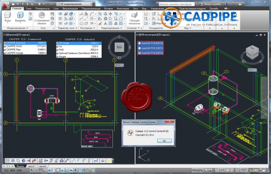Toggle Grid display in status bar

click(41, 170)
